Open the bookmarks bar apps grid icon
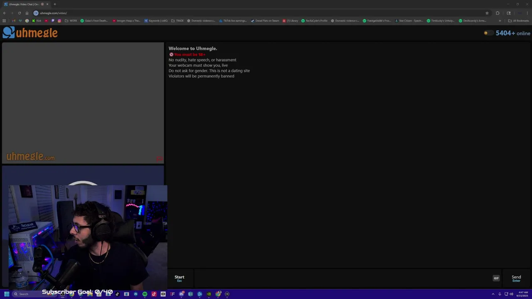The height and width of the screenshot is (299, 532). [4, 21]
